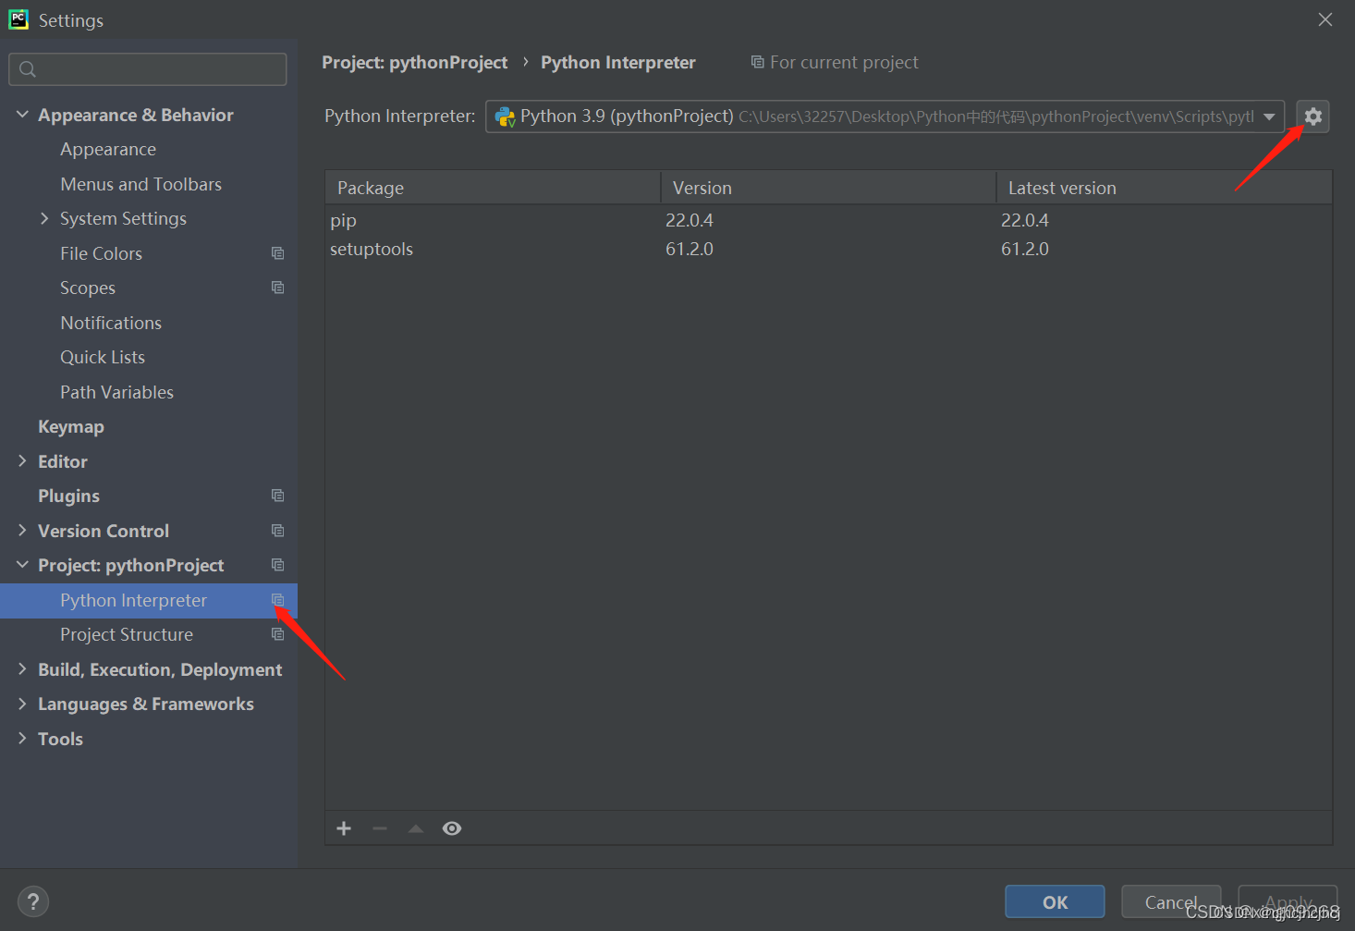
Task: Click project-level icon beside Version Control
Action: (277, 531)
